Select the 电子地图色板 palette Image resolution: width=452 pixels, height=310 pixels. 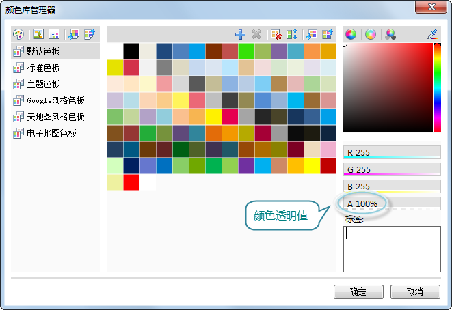tap(51, 133)
